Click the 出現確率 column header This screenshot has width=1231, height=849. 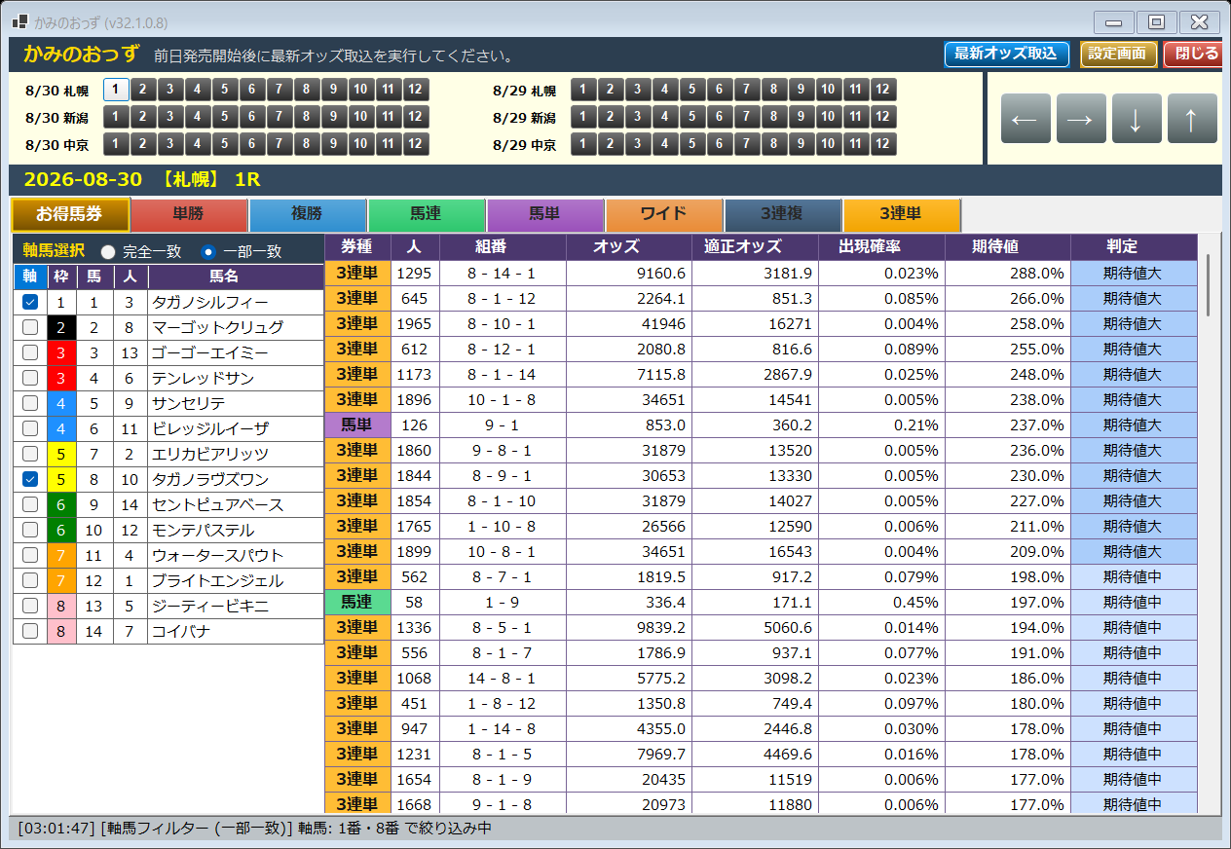coord(881,247)
